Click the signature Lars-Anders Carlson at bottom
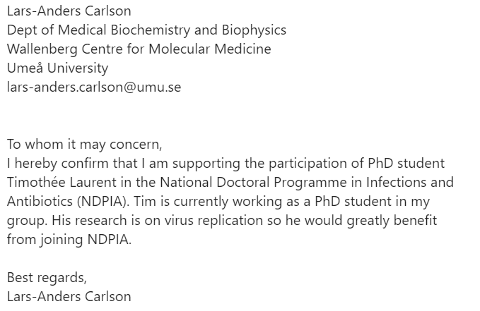Viewport: 480px width, 311px height. 69,297
